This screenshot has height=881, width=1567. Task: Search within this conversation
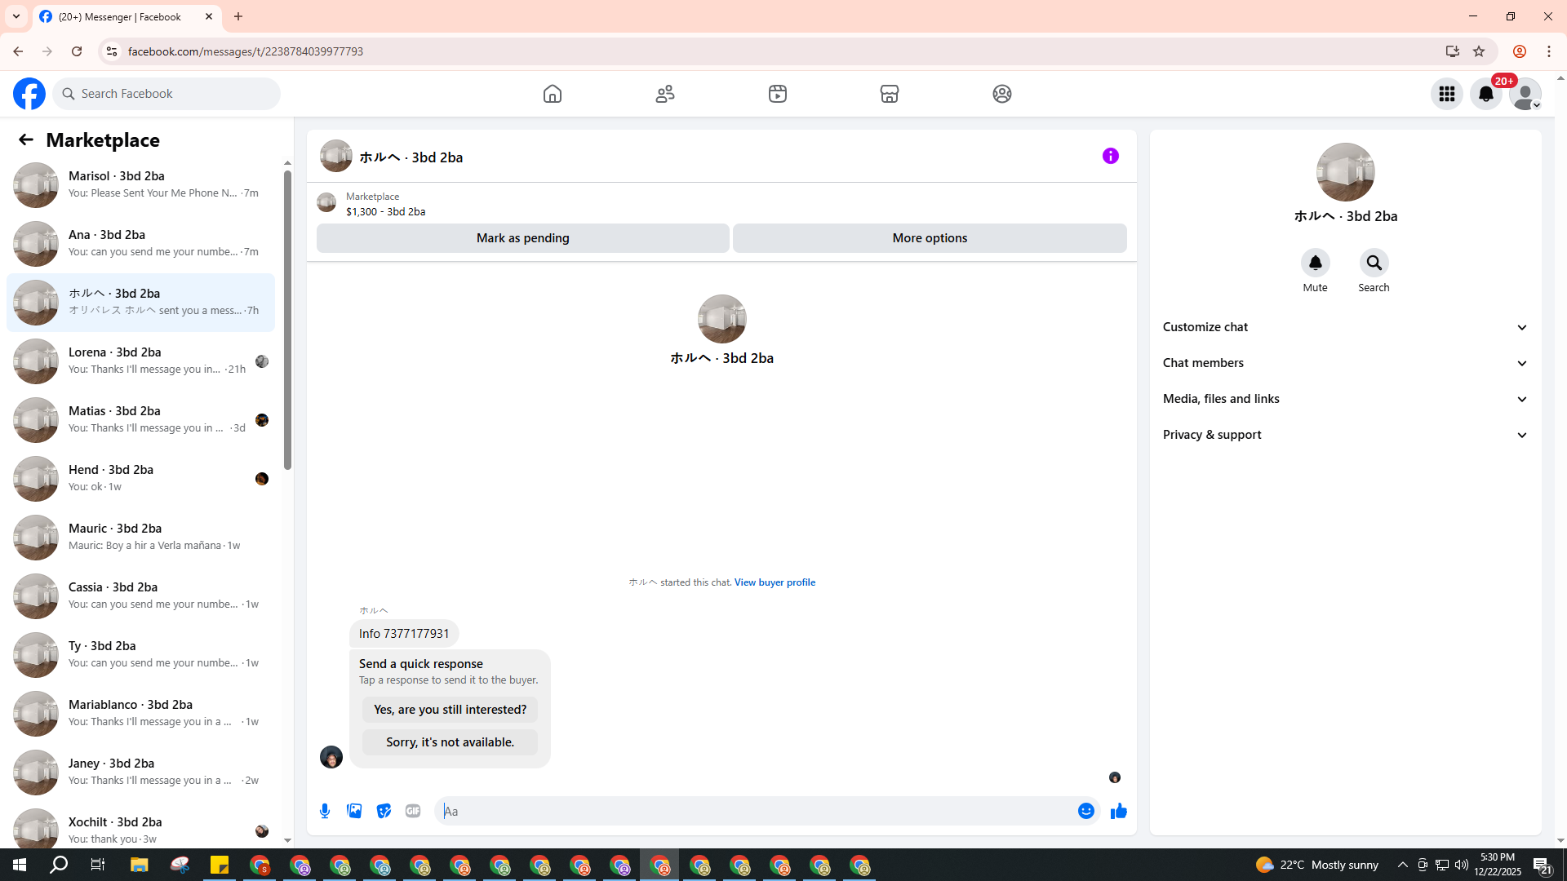click(x=1374, y=263)
